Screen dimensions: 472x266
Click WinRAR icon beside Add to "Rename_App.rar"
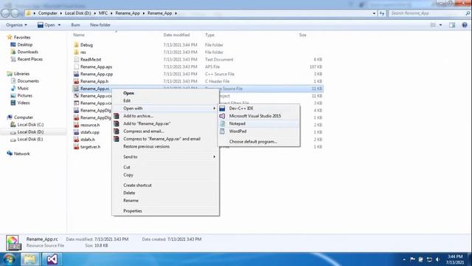coord(117,123)
